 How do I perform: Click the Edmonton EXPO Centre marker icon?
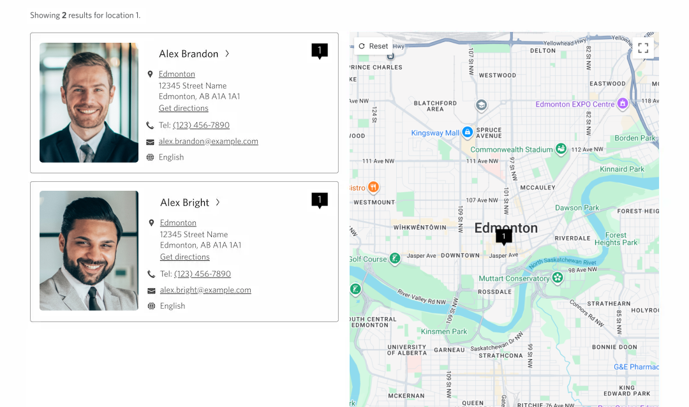click(623, 103)
